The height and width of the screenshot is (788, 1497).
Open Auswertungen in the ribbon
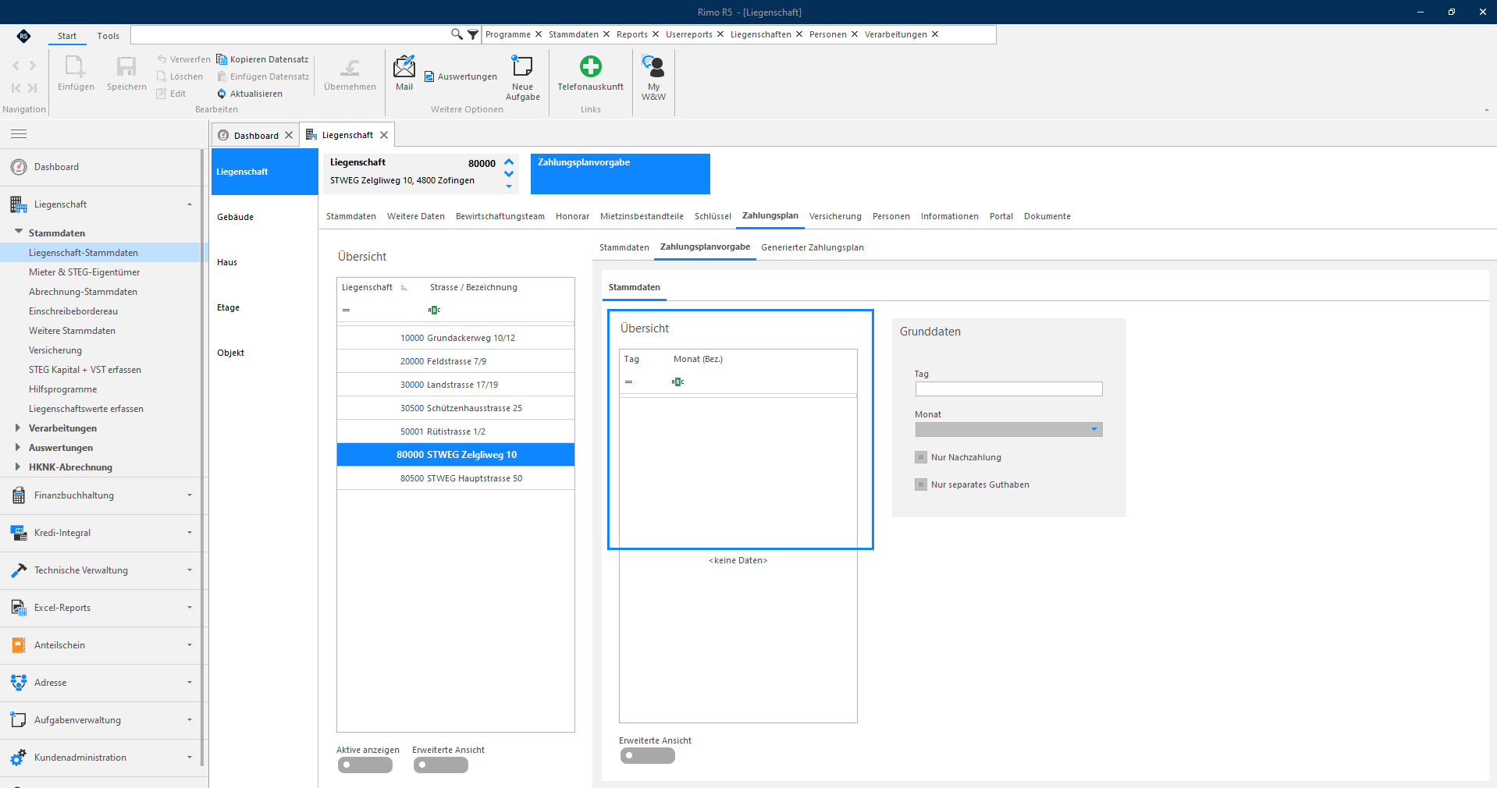click(460, 76)
